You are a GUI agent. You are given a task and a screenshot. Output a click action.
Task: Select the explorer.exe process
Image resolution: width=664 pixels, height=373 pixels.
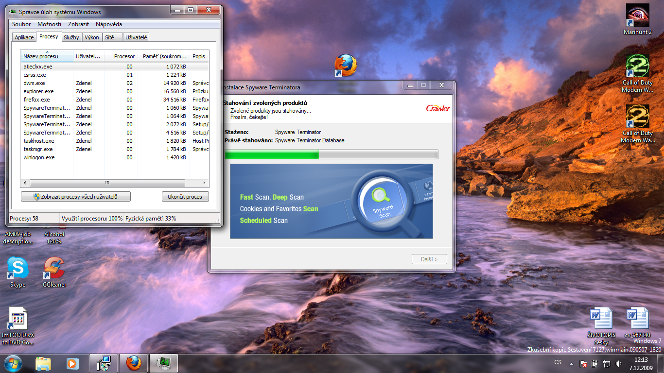(x=115, y=91)
